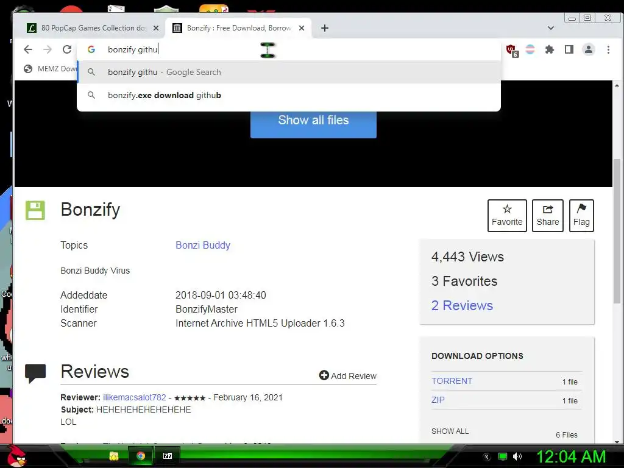Go back with the browser back arrow
The height and width of the screenshot is (468, 624).
point(28,49)
